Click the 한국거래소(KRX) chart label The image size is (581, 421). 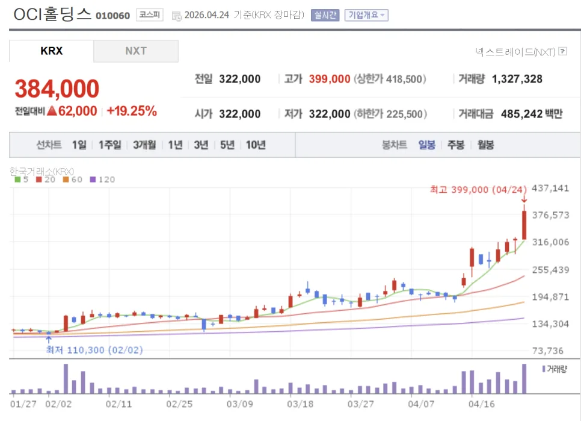(41, 172)
